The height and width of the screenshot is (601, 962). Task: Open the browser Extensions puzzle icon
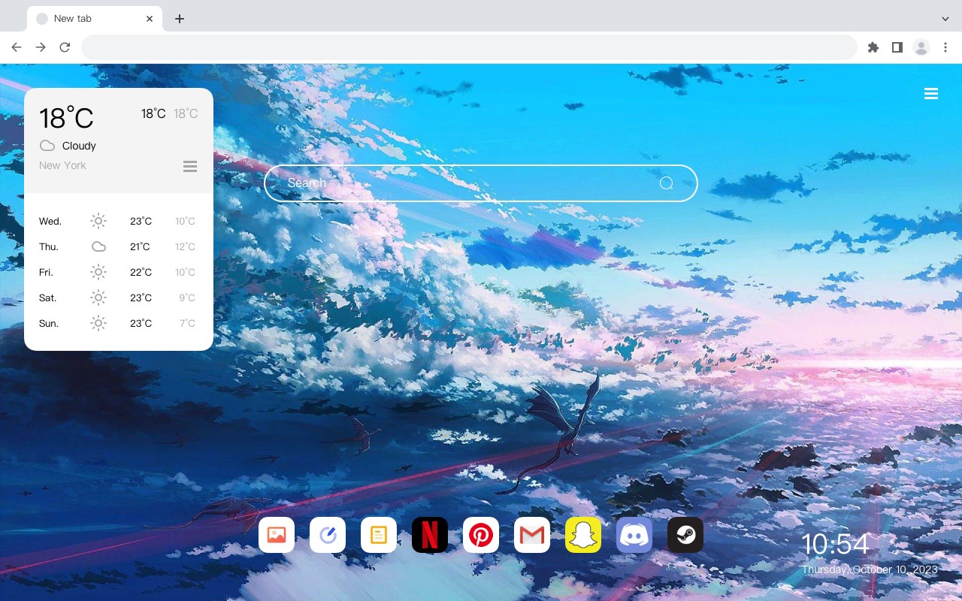[873, 47]
